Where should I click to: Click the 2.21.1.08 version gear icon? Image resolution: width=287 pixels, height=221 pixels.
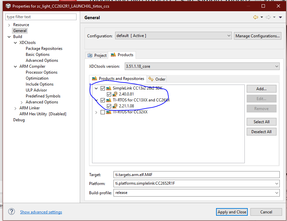[115, 106]
